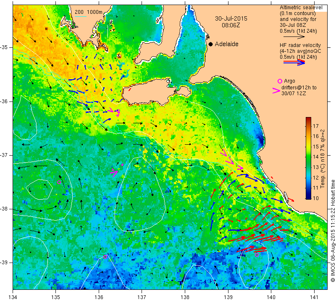
Task: Click the -39 latitude axis label
Action: pos(5,263)
